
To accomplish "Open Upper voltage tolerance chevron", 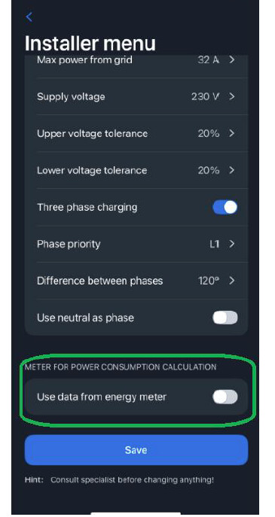I will [x=232, y=133].
